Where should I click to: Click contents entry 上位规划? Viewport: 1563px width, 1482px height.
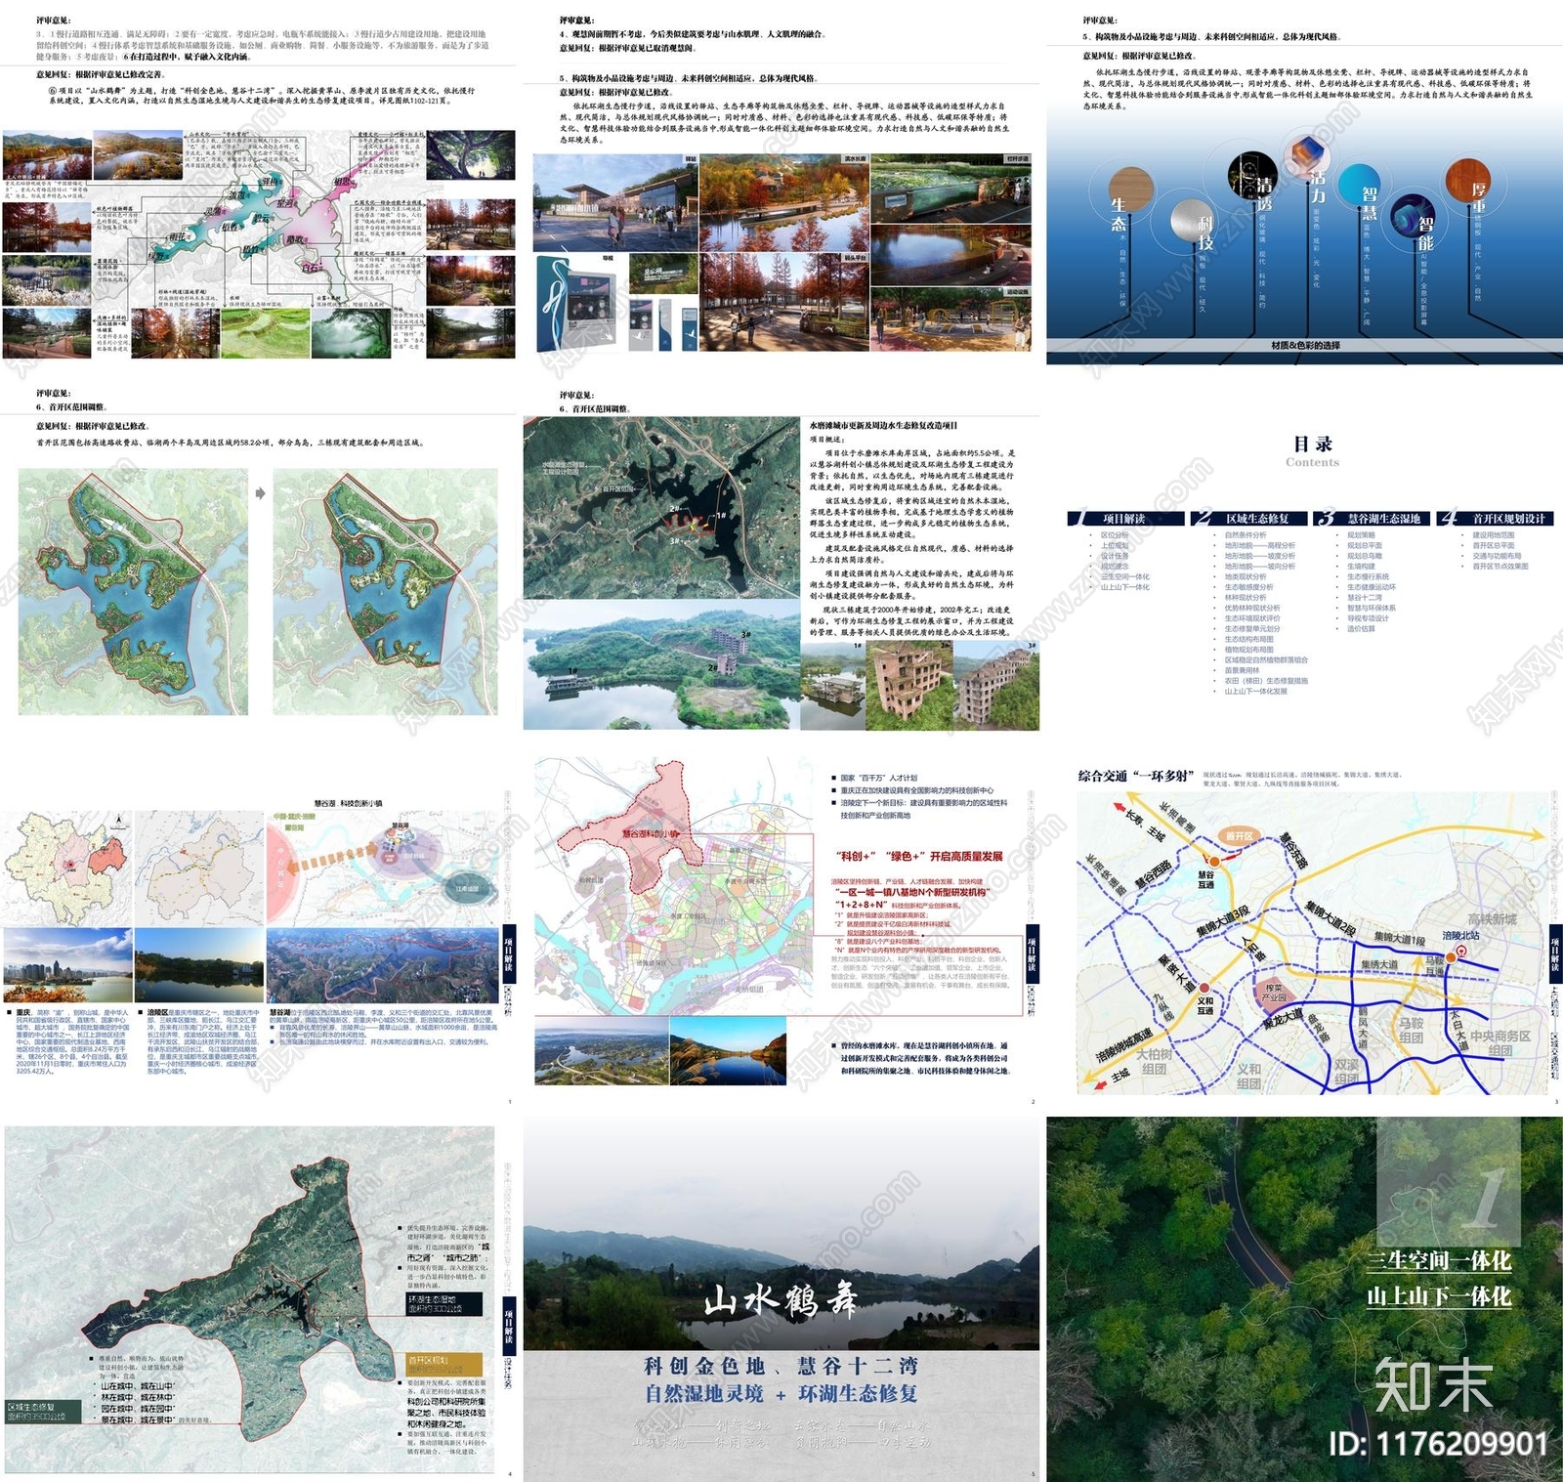(x=1115, y=546)
